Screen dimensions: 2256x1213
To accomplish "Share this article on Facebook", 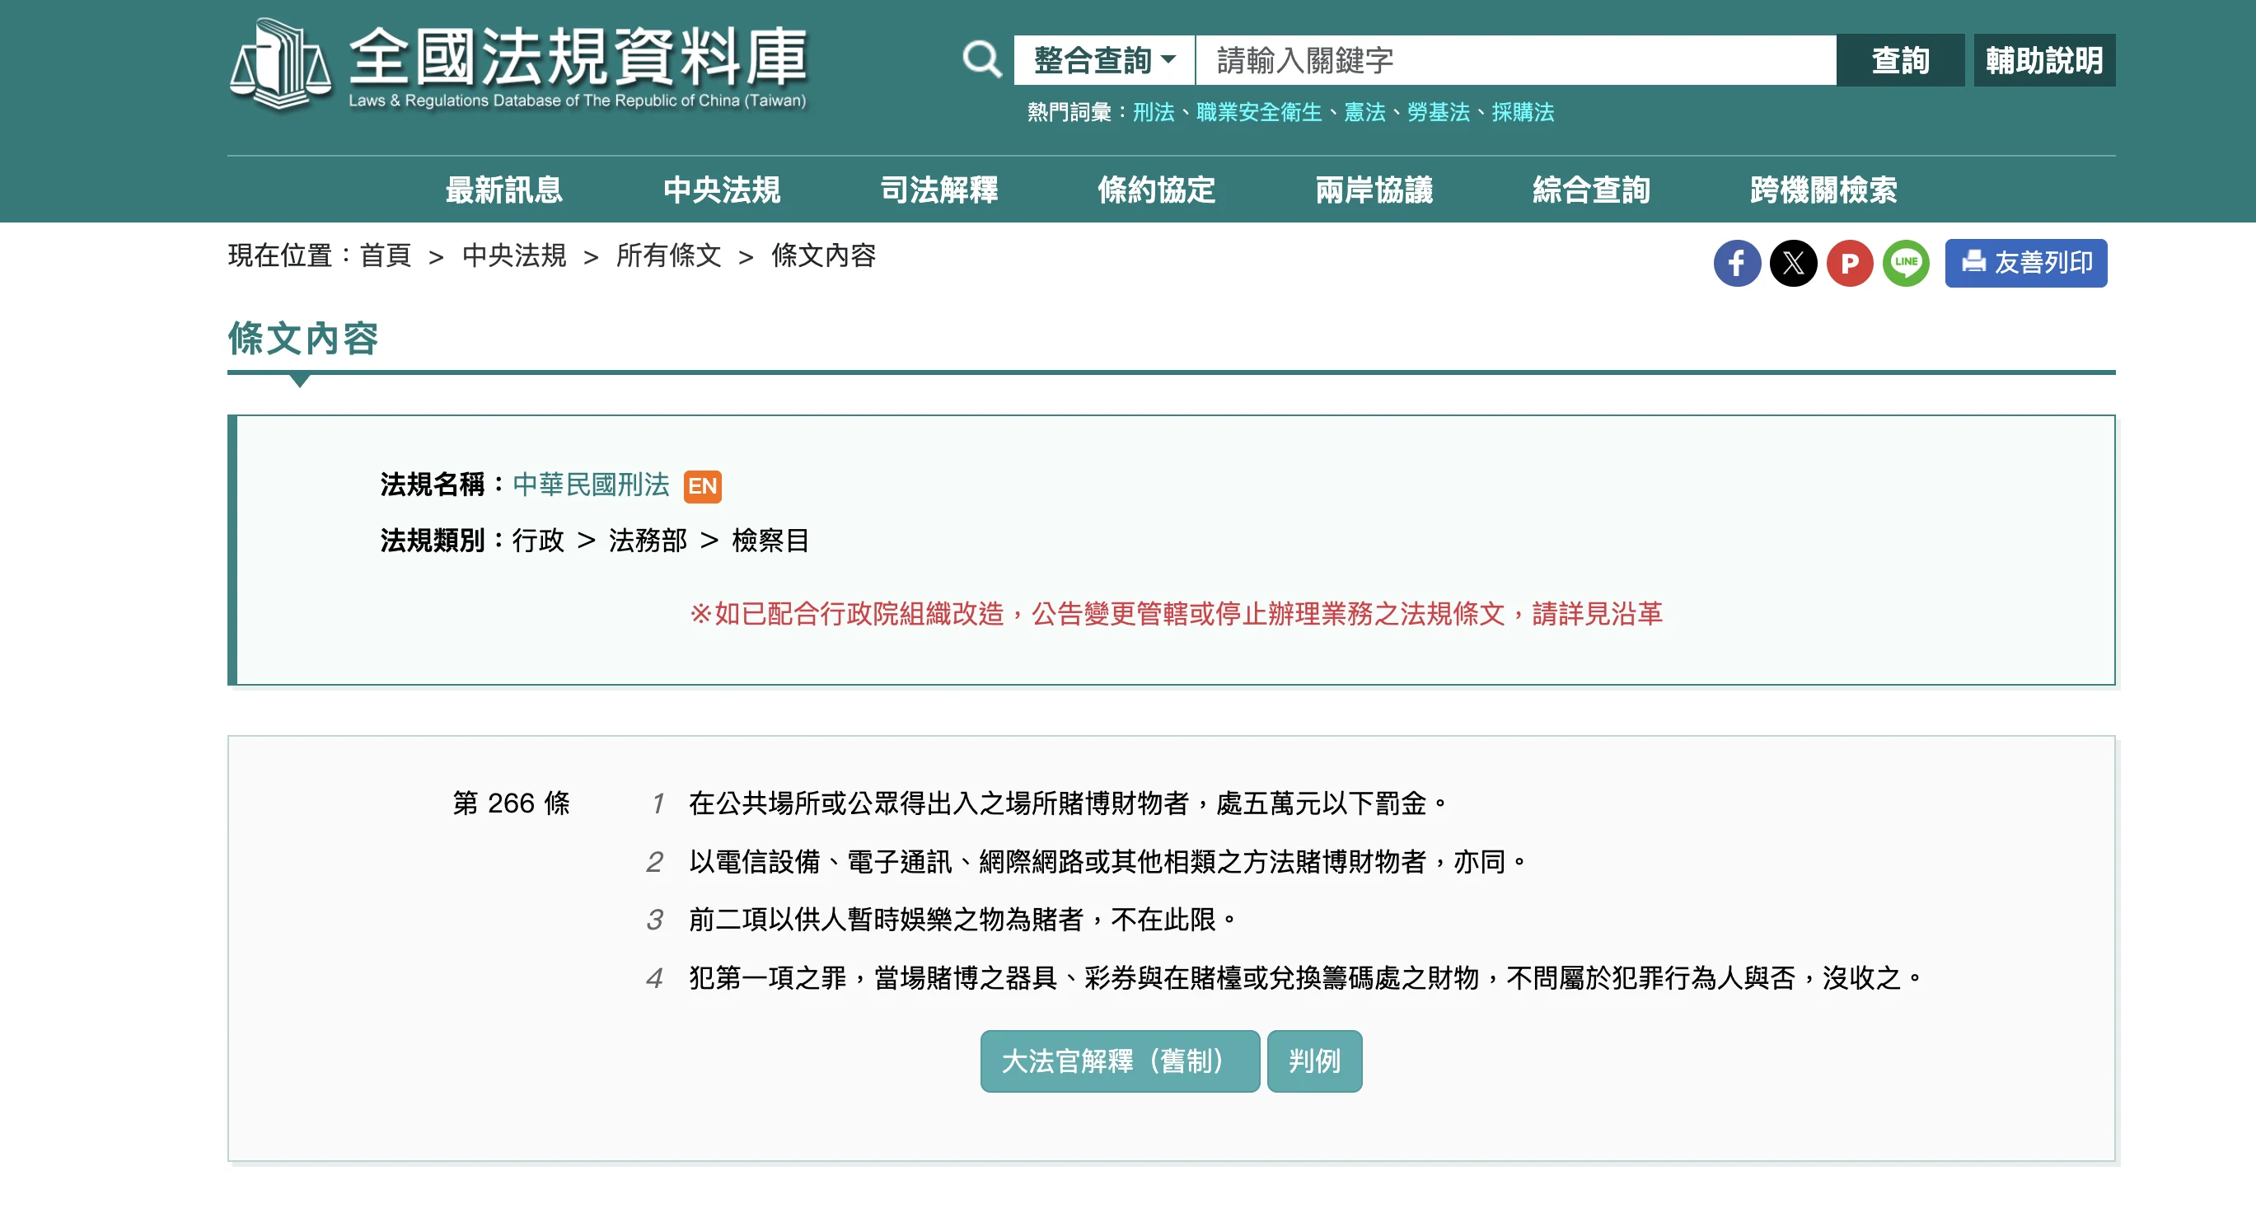I will (1737, 263).
